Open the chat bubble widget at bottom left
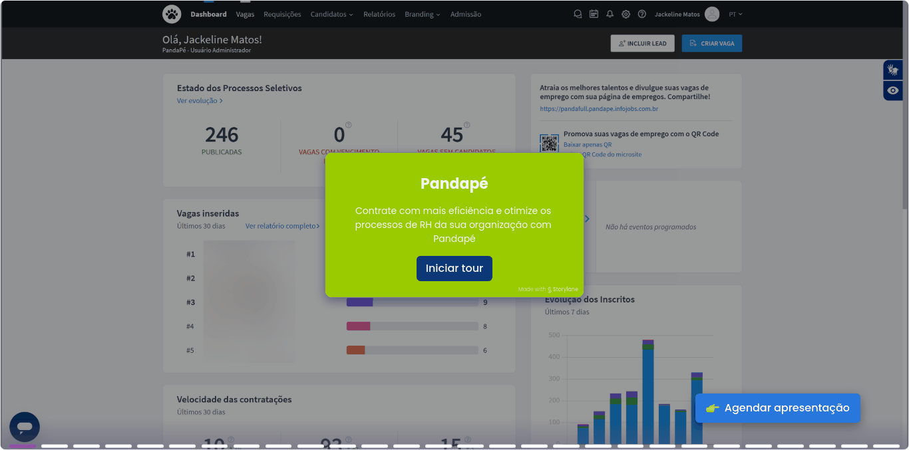The width and height of the screenshot is (909, 450). [x=25, y=427]
